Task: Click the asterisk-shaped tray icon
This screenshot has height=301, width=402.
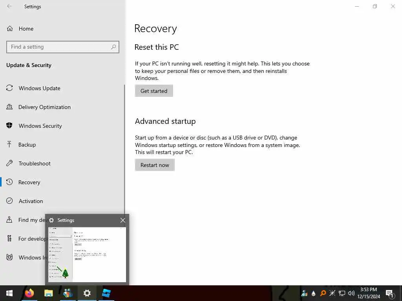Action: [332, 293]
